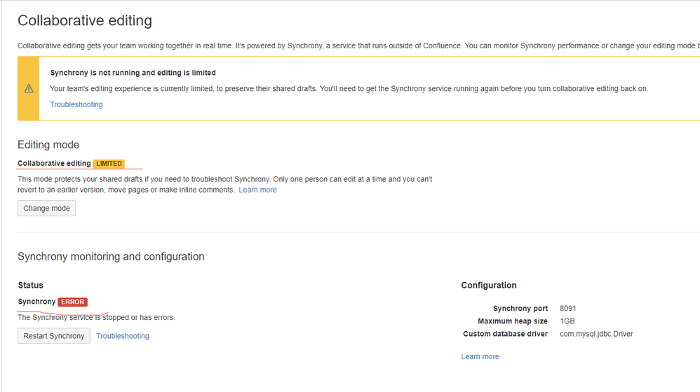Click the bold 'Collaborative editing' mode label
This screenshot has width=700, height=392.
pos(54,164)
